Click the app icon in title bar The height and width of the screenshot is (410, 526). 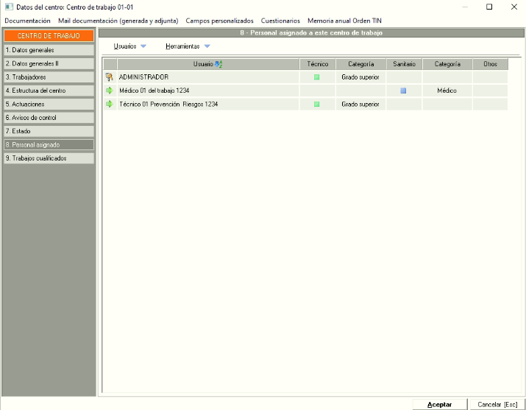point(8,7)
